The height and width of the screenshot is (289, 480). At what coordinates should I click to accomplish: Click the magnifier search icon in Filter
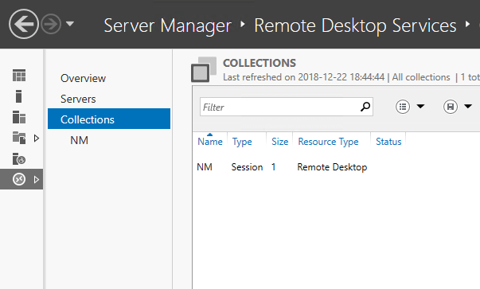365,107
